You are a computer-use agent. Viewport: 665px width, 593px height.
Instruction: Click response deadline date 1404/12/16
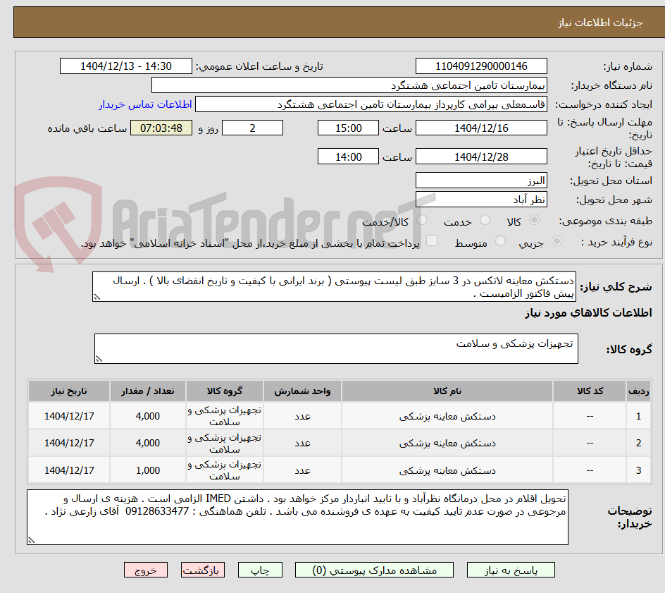pos(481,128)
